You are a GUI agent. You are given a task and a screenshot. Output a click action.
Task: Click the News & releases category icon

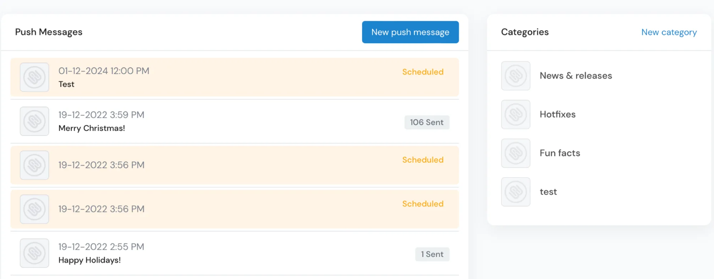point(516,76)
